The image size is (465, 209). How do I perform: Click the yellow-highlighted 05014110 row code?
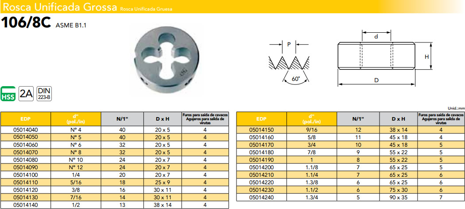coord(26,182)
